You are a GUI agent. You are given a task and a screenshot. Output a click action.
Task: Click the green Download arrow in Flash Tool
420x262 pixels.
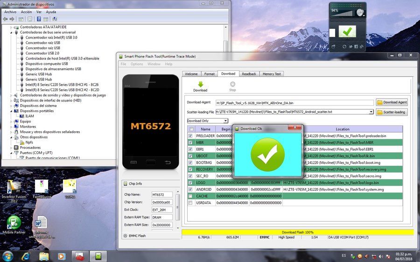pyautogui.click(x=200, y=84)
